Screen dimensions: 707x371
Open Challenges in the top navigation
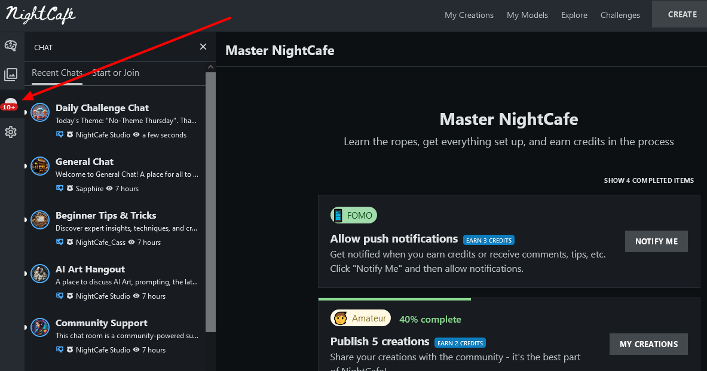pyautogui.click(x=620, y=15)
